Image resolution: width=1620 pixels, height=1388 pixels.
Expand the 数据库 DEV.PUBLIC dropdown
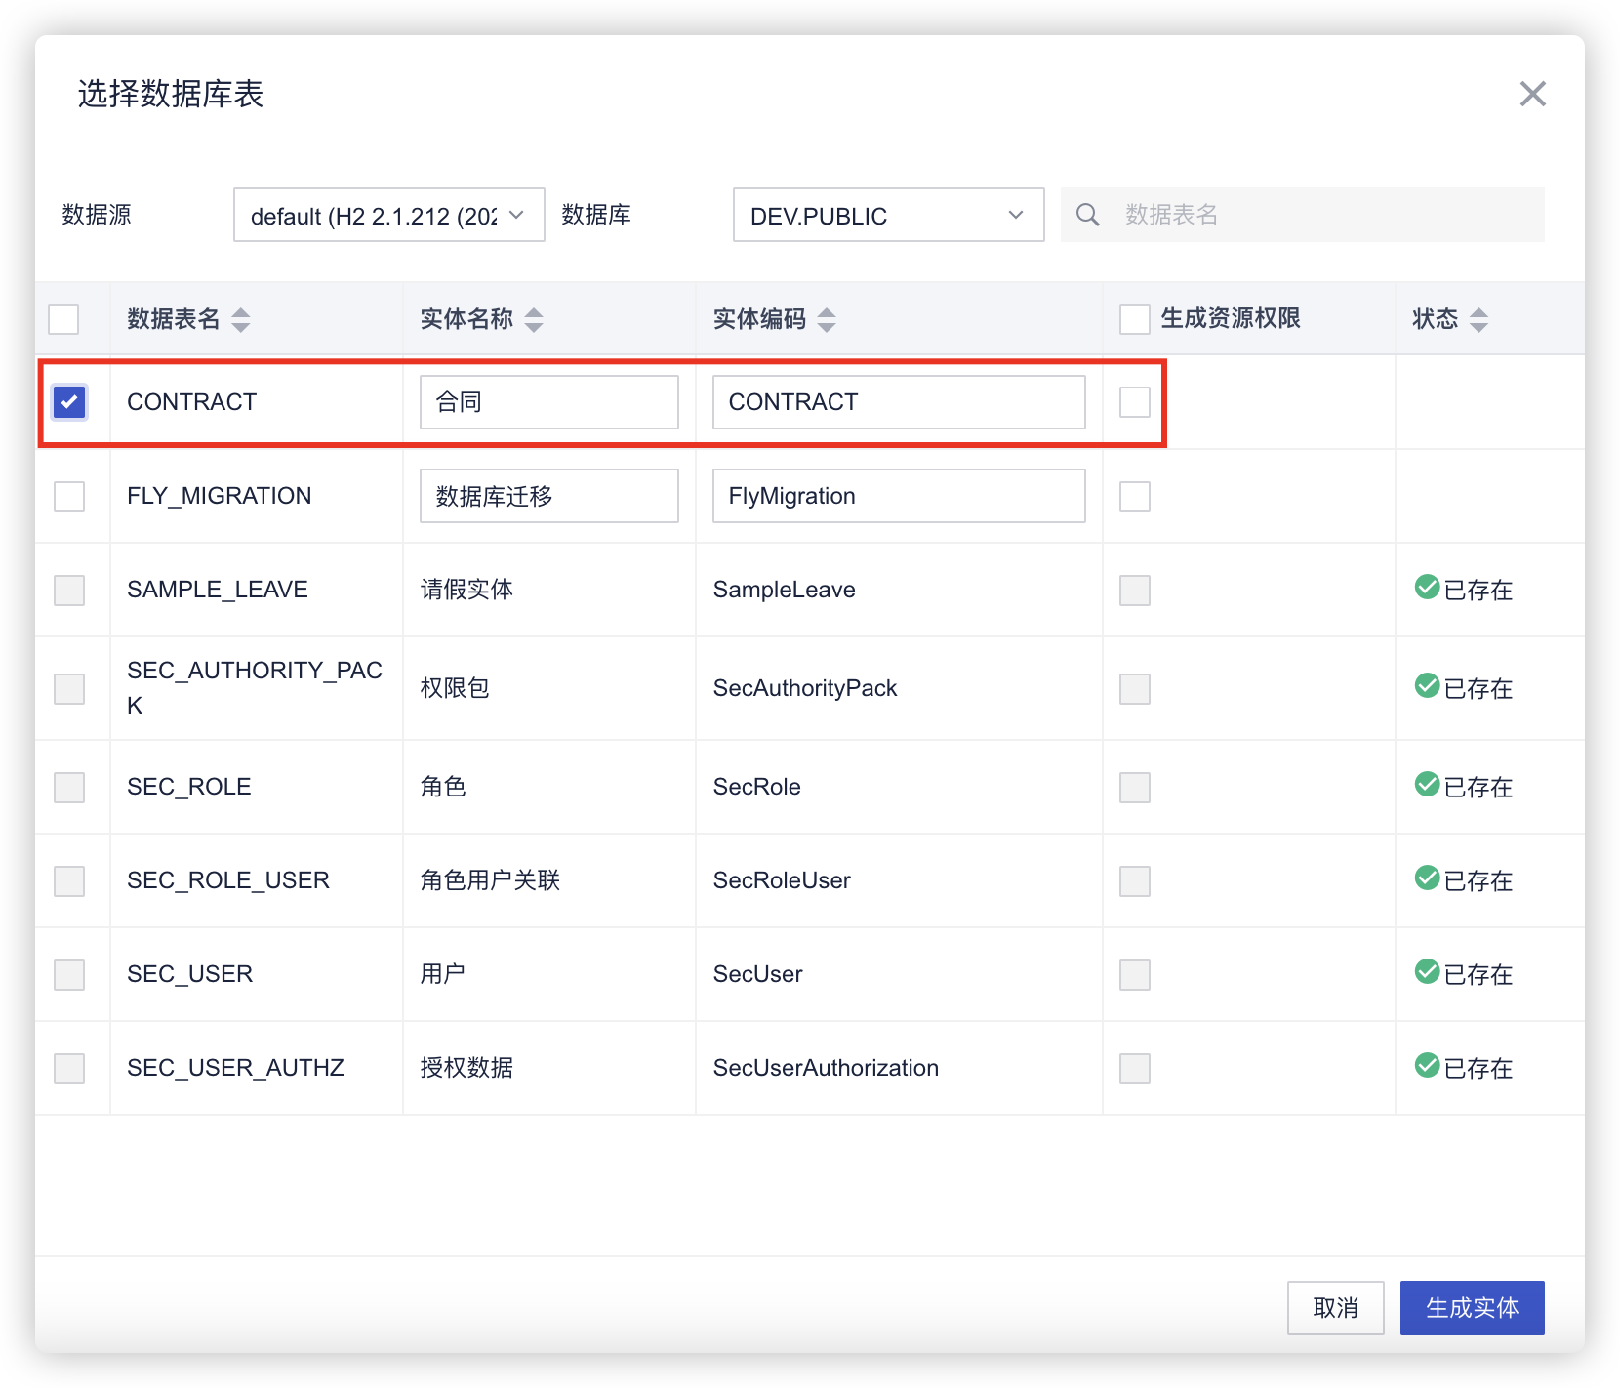pyautogui.click(x=888, y=215)
